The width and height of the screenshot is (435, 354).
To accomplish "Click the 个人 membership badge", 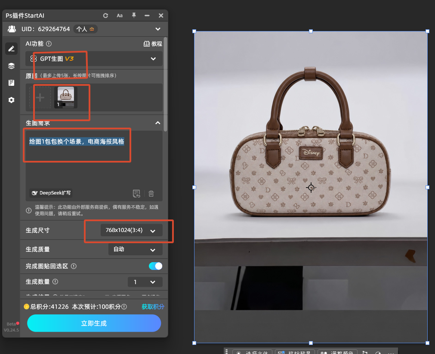I will click(x=85, y=29).
